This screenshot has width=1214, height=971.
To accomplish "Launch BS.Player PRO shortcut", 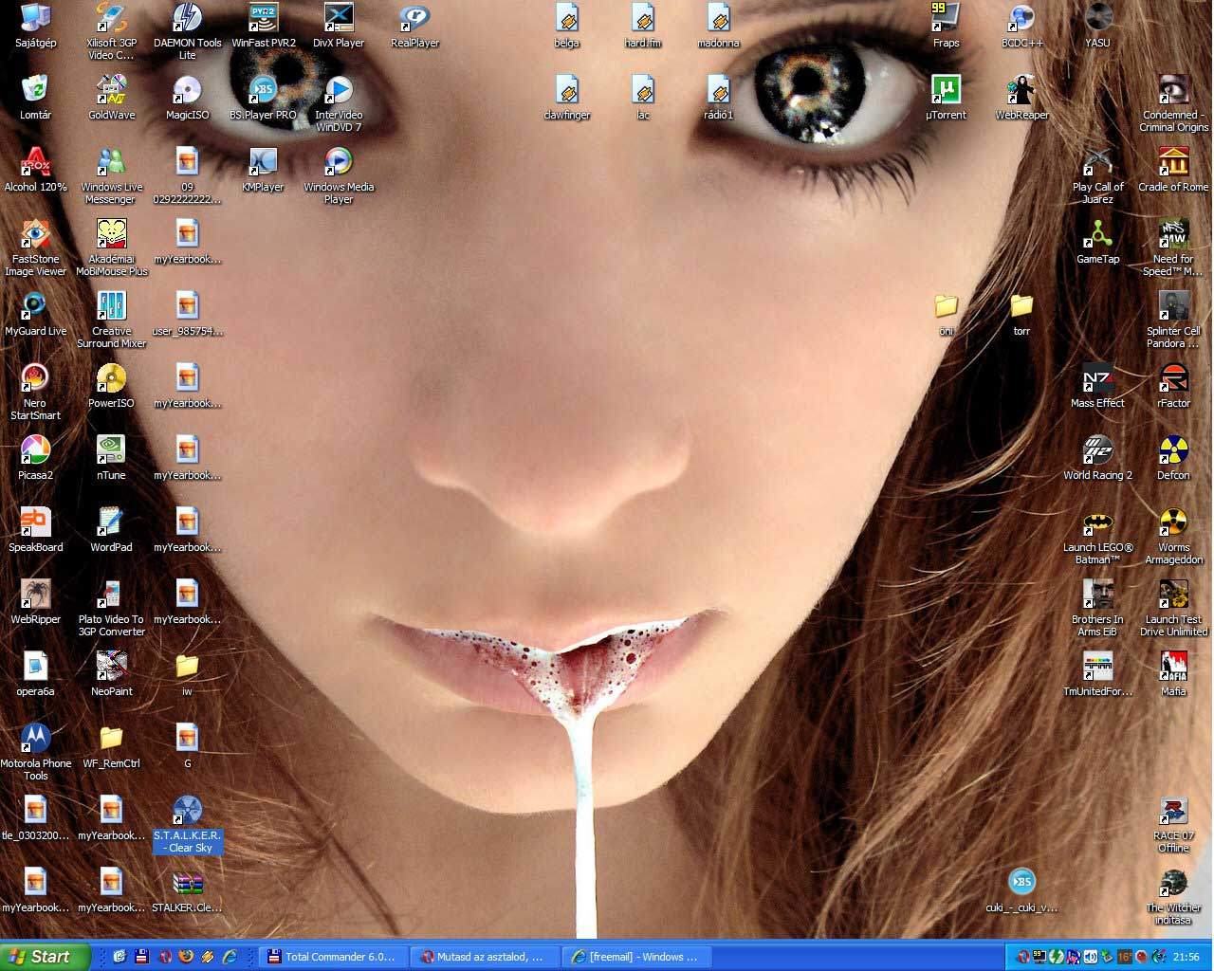I will click(x=264, y=98).
